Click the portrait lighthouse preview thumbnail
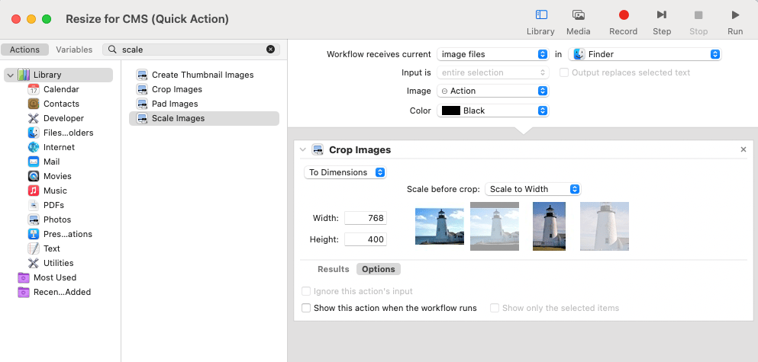Image resolution: width=758 pixels, height=362 pixels. tap(549, 226)
